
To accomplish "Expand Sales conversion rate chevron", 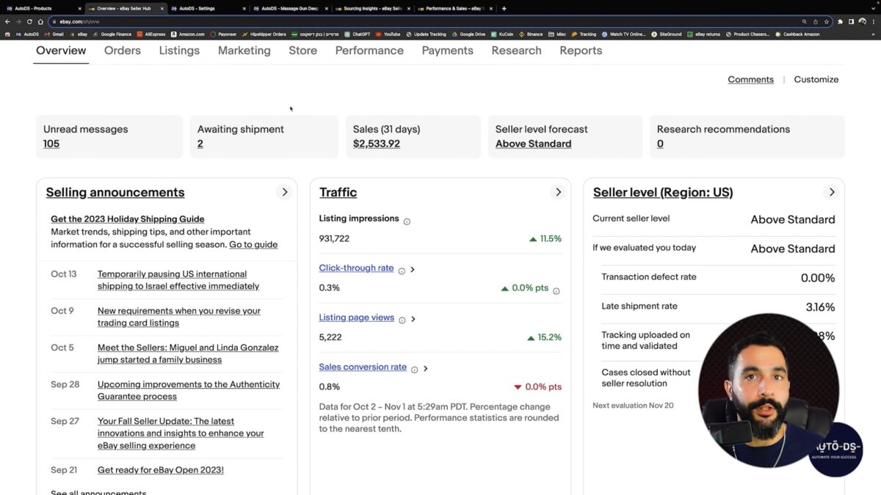I will click(x=426, y=369).
